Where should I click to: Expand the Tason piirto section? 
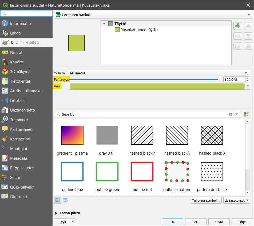pyautogui.click(x=56, y=213)
